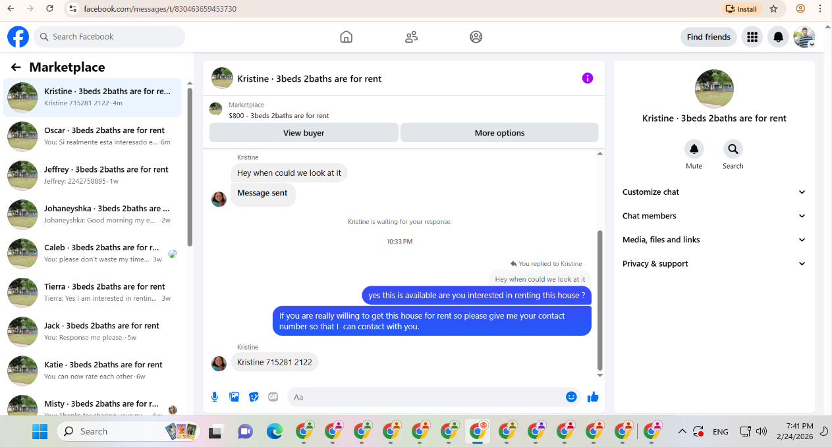Click the message 'Kristine 715281 2122'
The image size is (832, 447).
tap(275, 362)
